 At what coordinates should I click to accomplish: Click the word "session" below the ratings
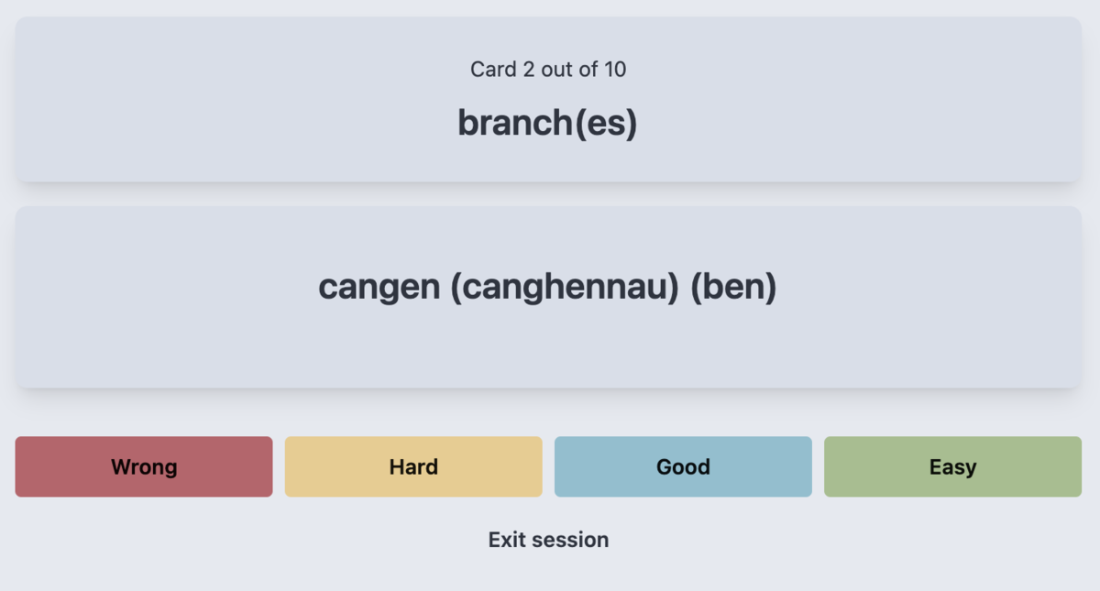point(570,540)
